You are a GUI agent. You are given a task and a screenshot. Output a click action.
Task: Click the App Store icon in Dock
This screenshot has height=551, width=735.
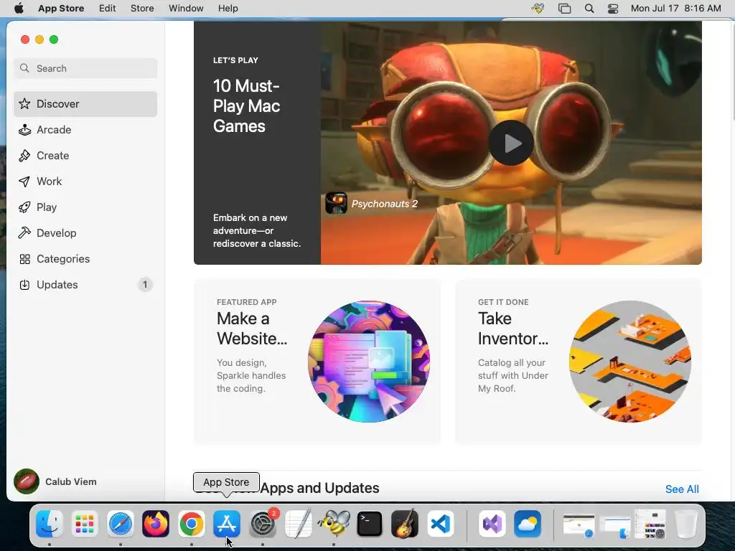coord(227,524)
